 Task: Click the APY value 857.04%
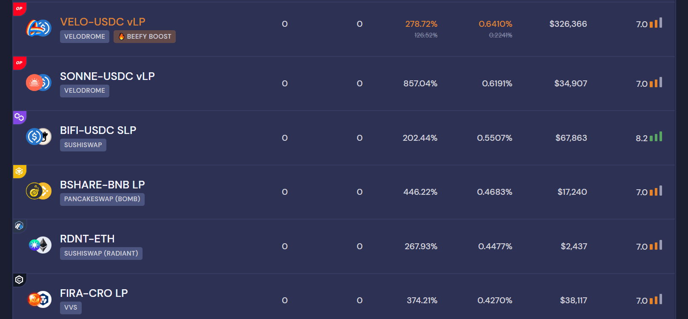point(420,83)
